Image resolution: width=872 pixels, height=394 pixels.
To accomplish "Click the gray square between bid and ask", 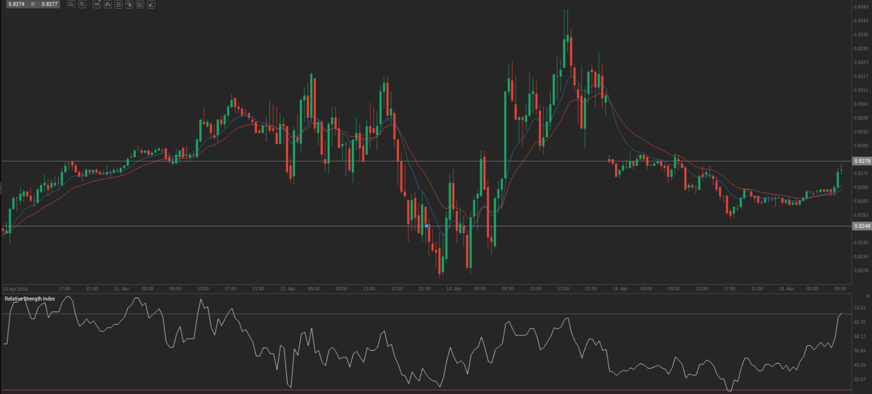I will [x=33, y=4].
